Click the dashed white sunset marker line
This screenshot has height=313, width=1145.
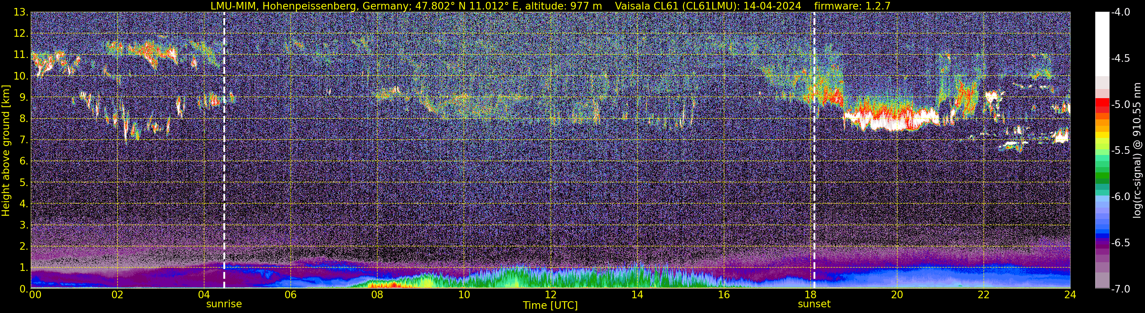coord(814,150)
